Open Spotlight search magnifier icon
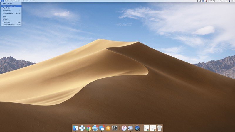 pyautogui.click(x=226, y=1)
